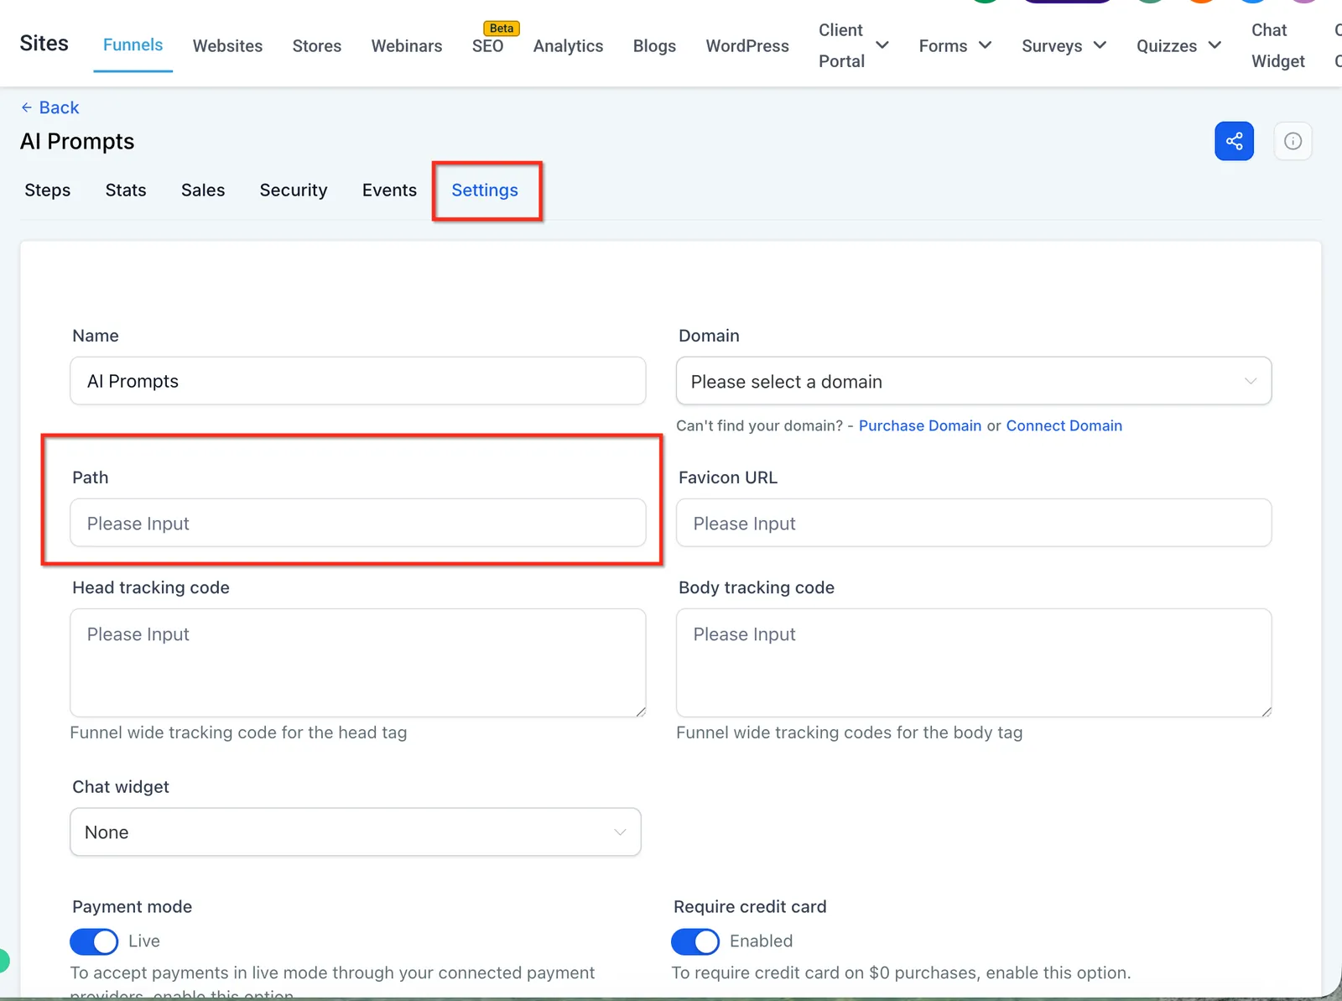Image resolution: width=1342 pixels, height=1001 pixels.
Task: Show the Events tab
Action: click(x=389, y=190)
